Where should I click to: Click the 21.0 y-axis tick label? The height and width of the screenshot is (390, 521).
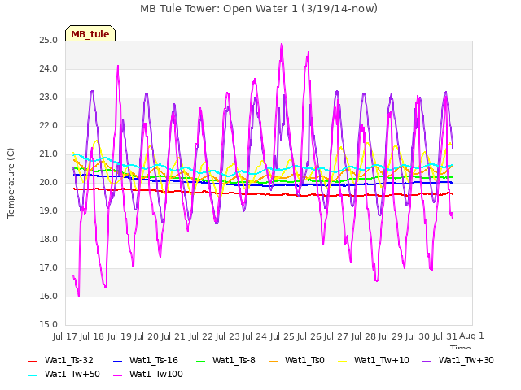pyautogui.click(x=49, y=154)
